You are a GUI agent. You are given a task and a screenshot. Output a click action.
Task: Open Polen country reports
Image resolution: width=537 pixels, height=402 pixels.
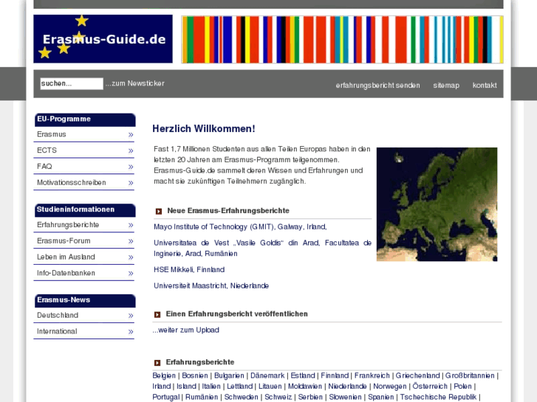click(x=462, y=387)
